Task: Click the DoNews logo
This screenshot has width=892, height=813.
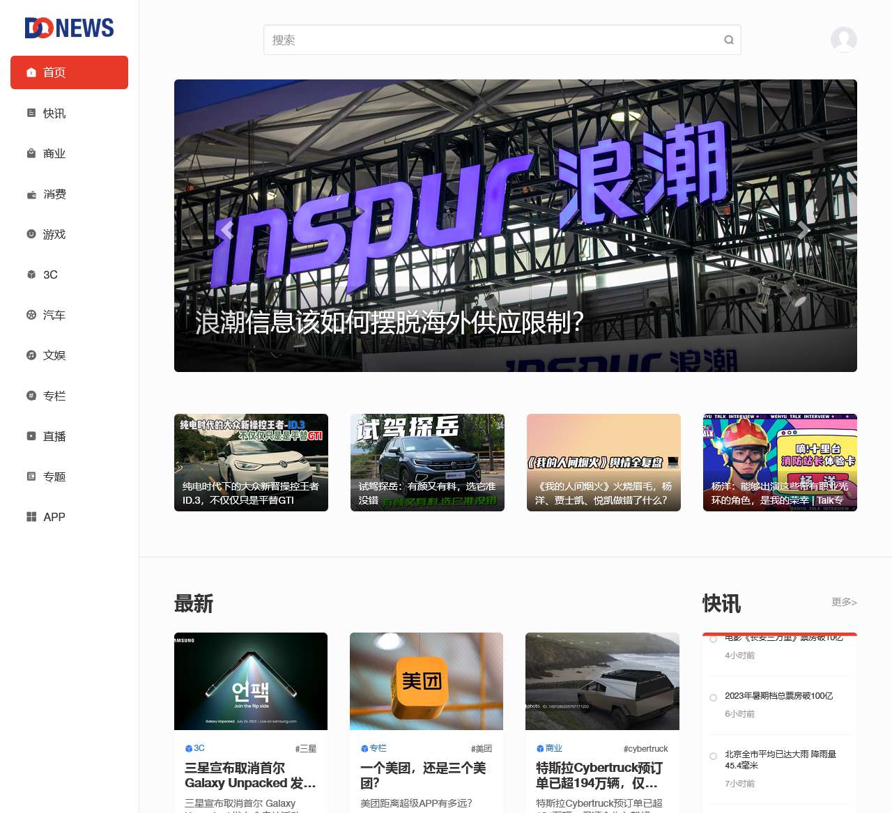Action: click(x=69, y=28)
